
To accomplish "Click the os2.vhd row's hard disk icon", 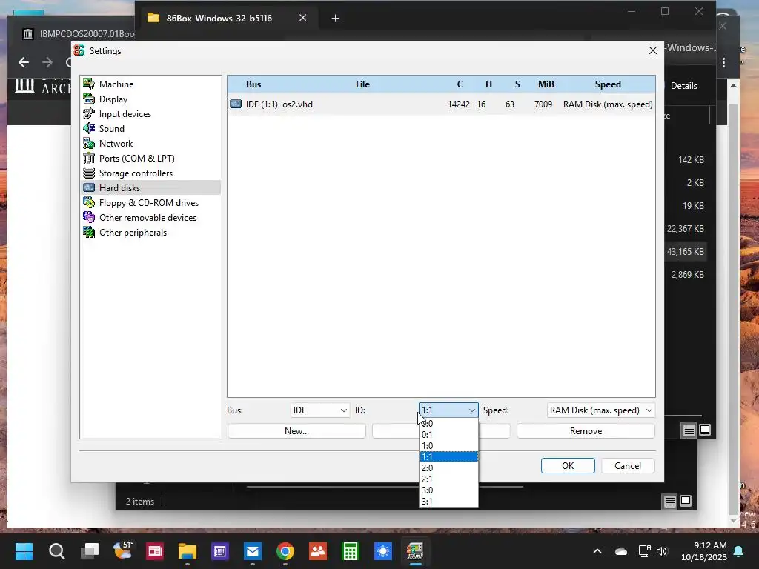I will point(236,104).
